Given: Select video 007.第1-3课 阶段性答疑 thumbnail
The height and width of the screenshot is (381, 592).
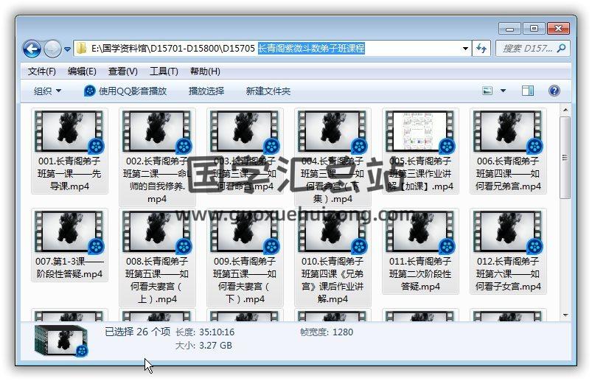Looking at the screenshot, I should [x=69, y=231].
